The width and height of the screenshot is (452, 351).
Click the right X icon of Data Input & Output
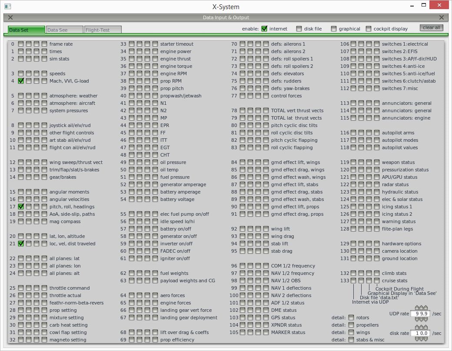pyautogui.click(x=442, y=17)
